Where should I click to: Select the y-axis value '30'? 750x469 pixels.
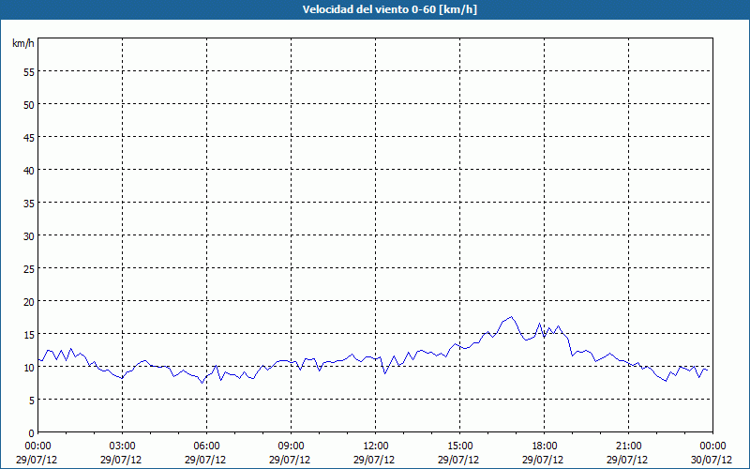click(x=29, y=235)
